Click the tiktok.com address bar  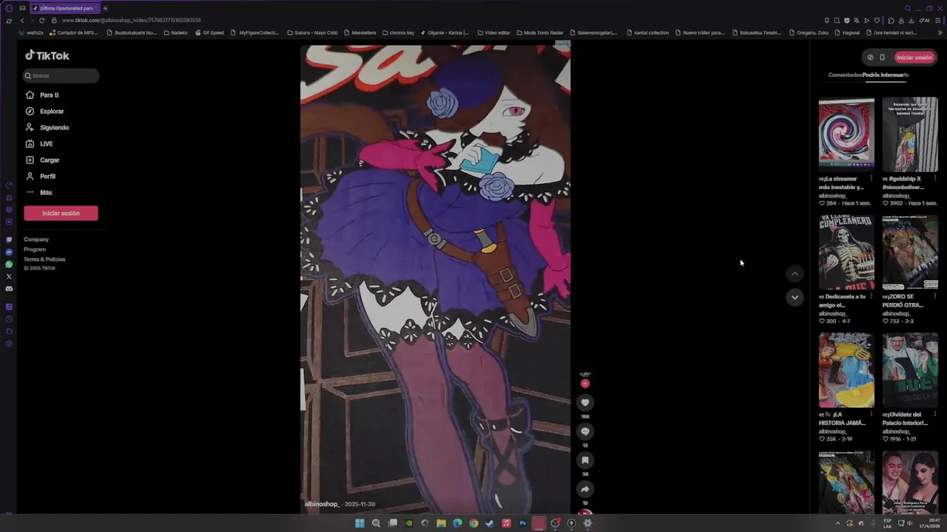point(132,21)
